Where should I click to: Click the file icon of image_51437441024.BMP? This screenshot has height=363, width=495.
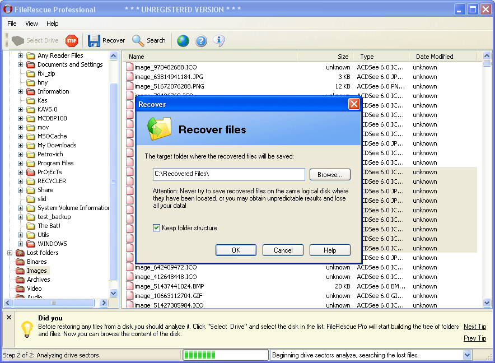(129, 286)
